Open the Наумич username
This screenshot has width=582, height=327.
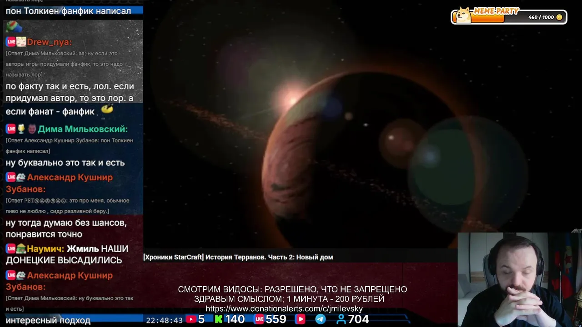[45, 249]
